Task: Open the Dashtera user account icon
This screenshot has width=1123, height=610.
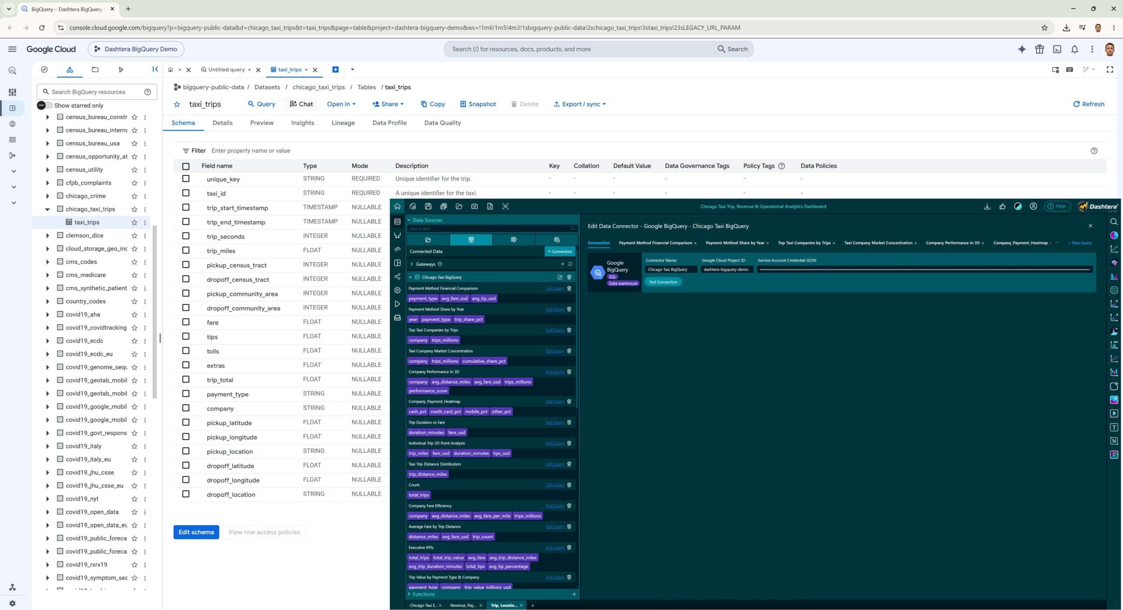Action: click(1034, 207)
